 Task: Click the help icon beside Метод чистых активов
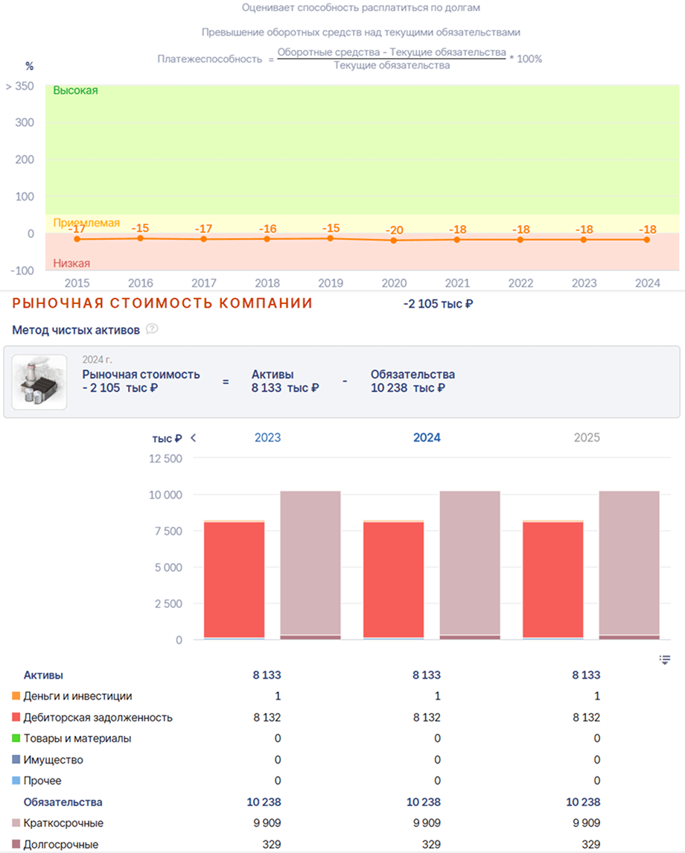[x=152, y=329]
